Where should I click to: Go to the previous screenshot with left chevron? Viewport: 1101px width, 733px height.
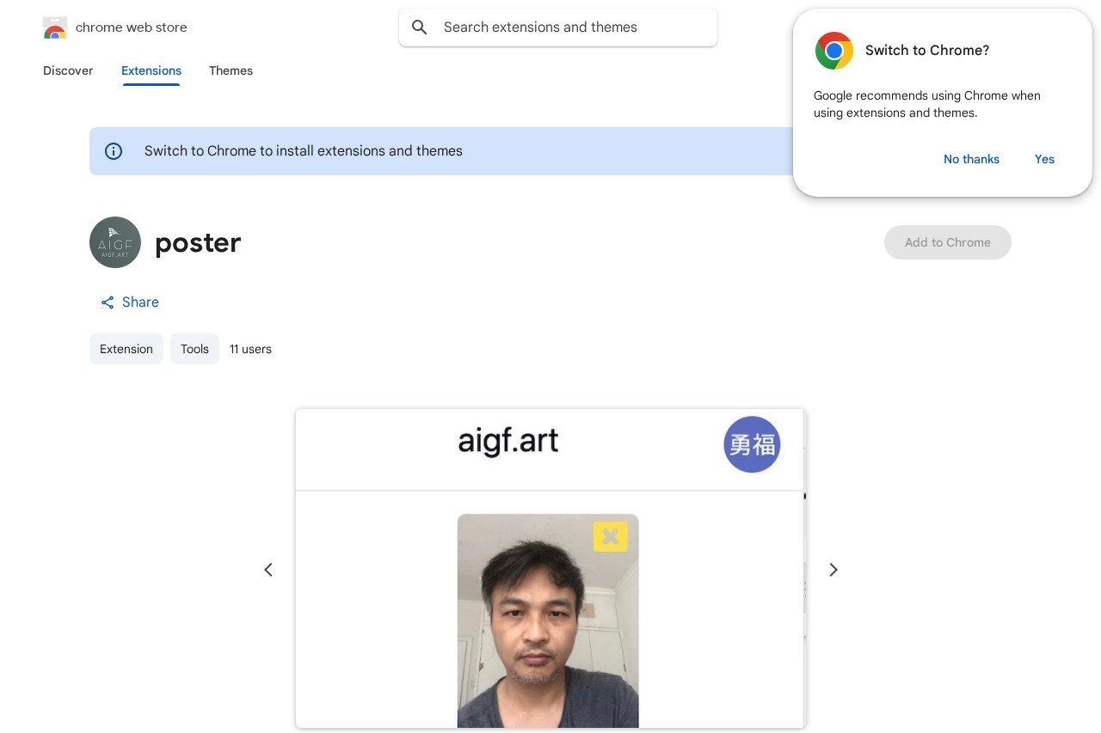[268, 570]
